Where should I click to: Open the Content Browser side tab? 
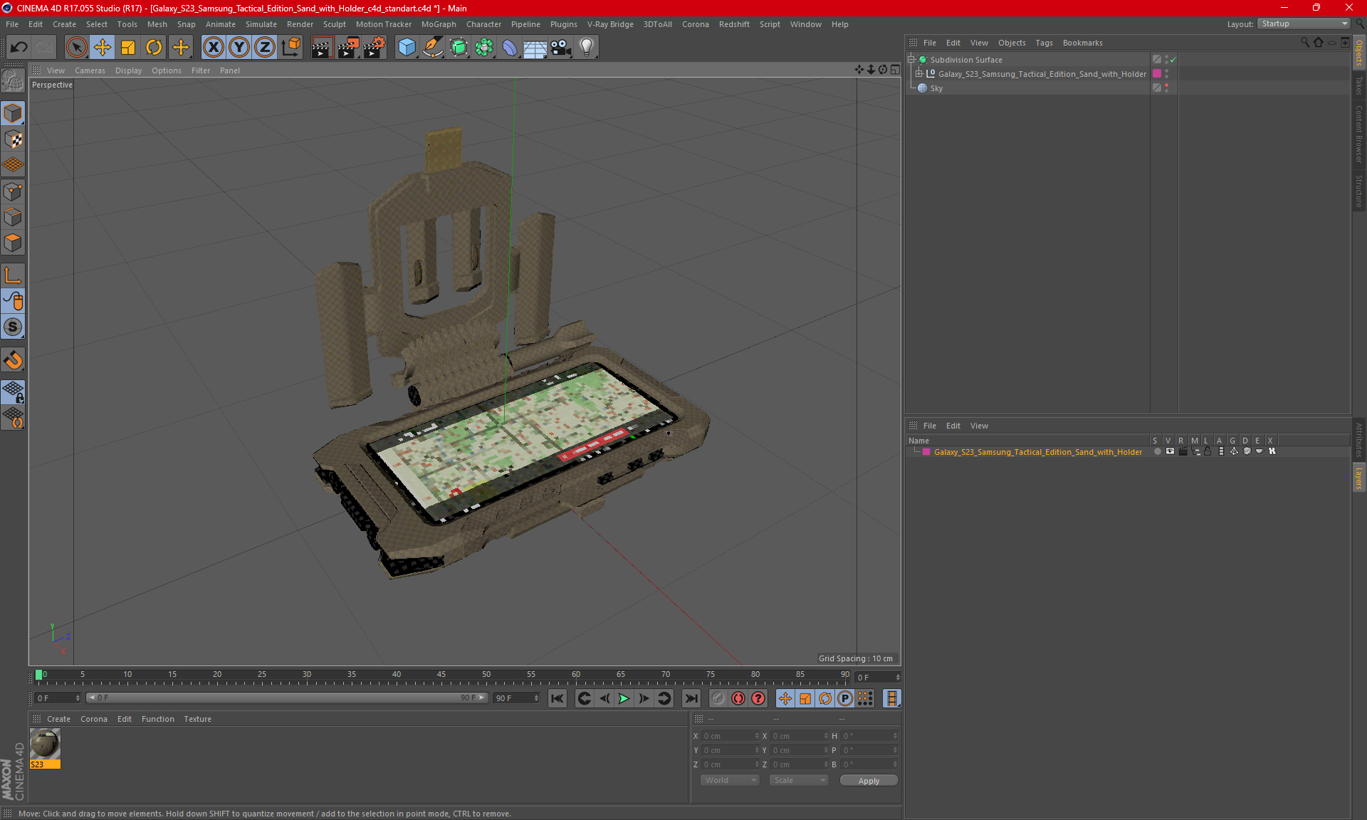coord(1359,134)
